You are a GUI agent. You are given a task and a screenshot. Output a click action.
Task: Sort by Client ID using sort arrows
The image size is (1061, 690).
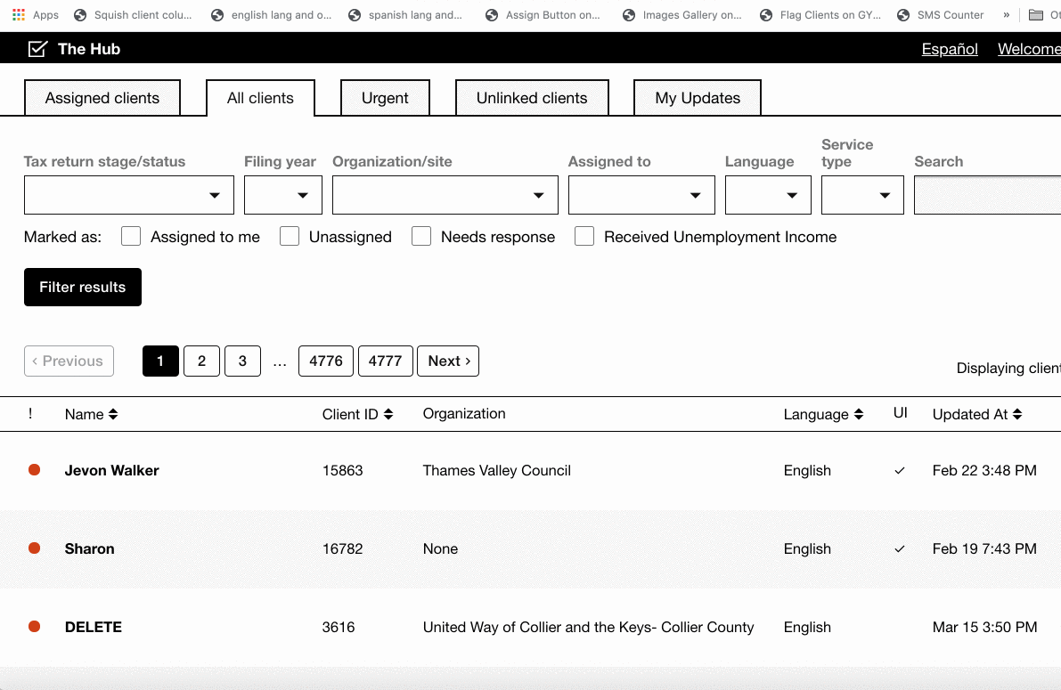[388, 415]
